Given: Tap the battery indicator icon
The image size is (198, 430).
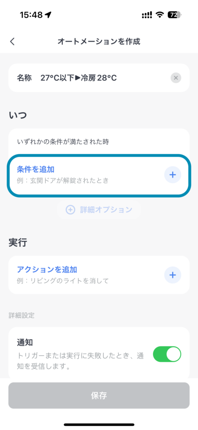Looking at the screenshot, I should point(175,15).
